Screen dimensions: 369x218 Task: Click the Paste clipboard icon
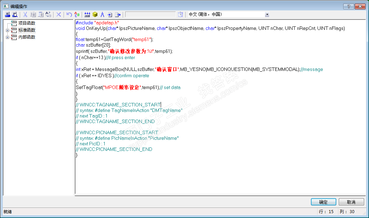pyautogui.click(x=41, y=15)
